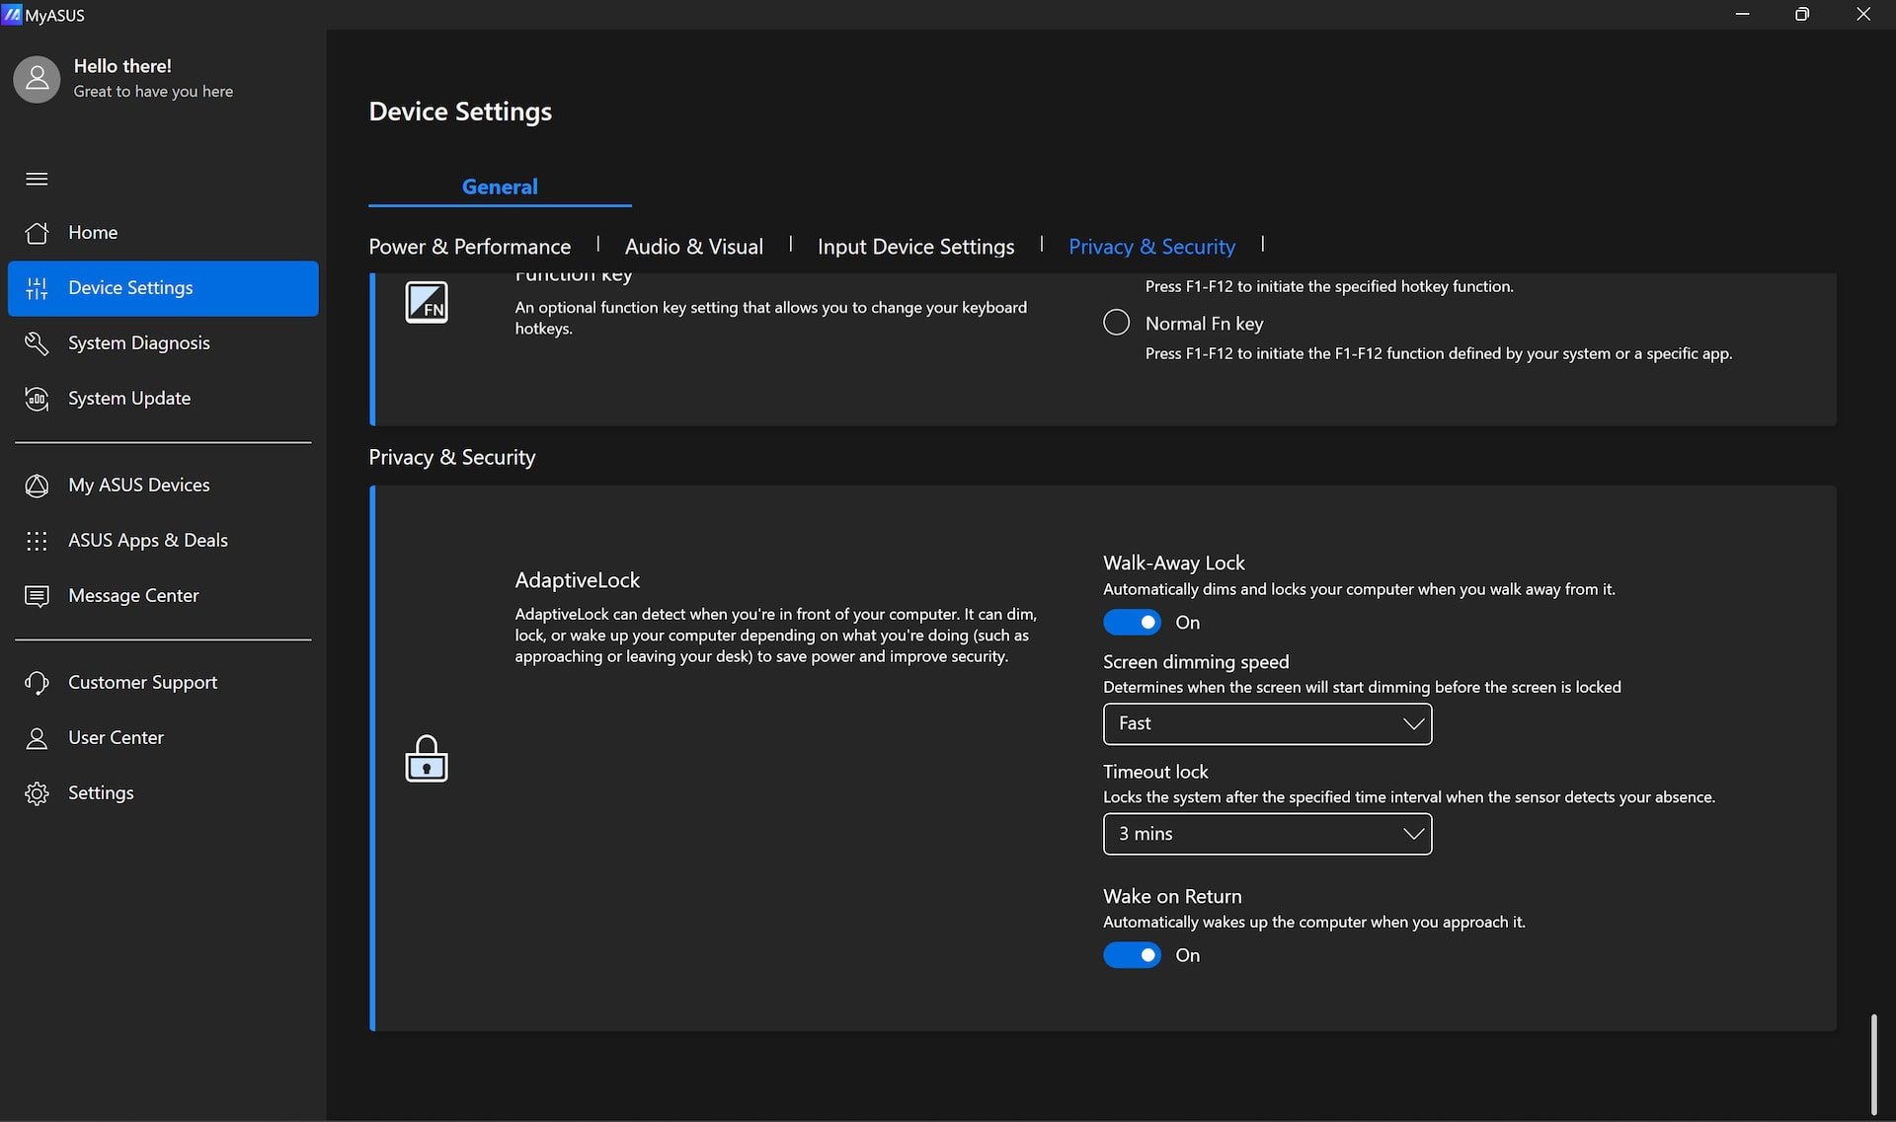Open Input Device Settings tab
Screen dimensions: 1896x1122
tap(916, 245)
